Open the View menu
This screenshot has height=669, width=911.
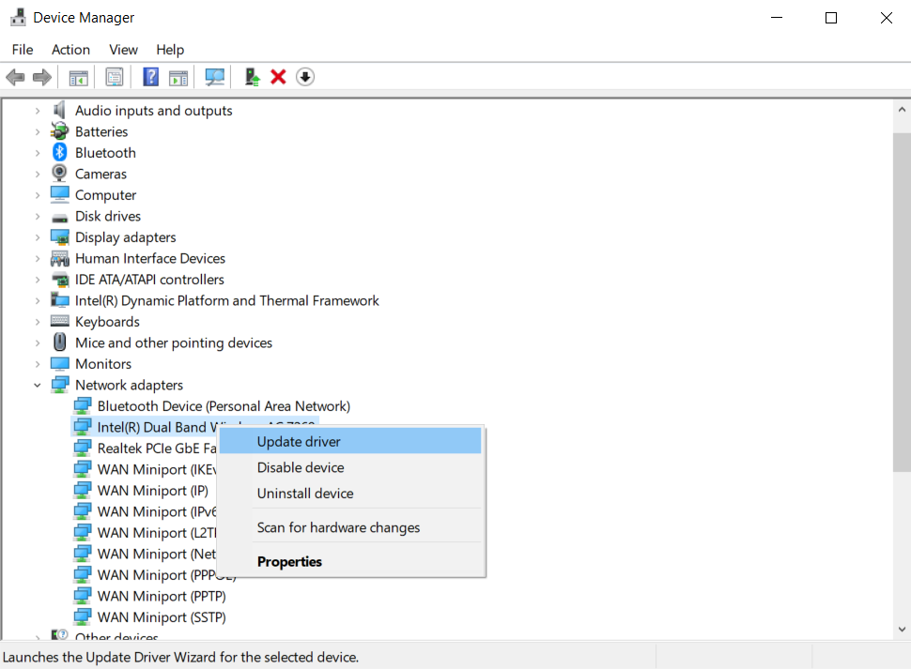pos(123,50)
